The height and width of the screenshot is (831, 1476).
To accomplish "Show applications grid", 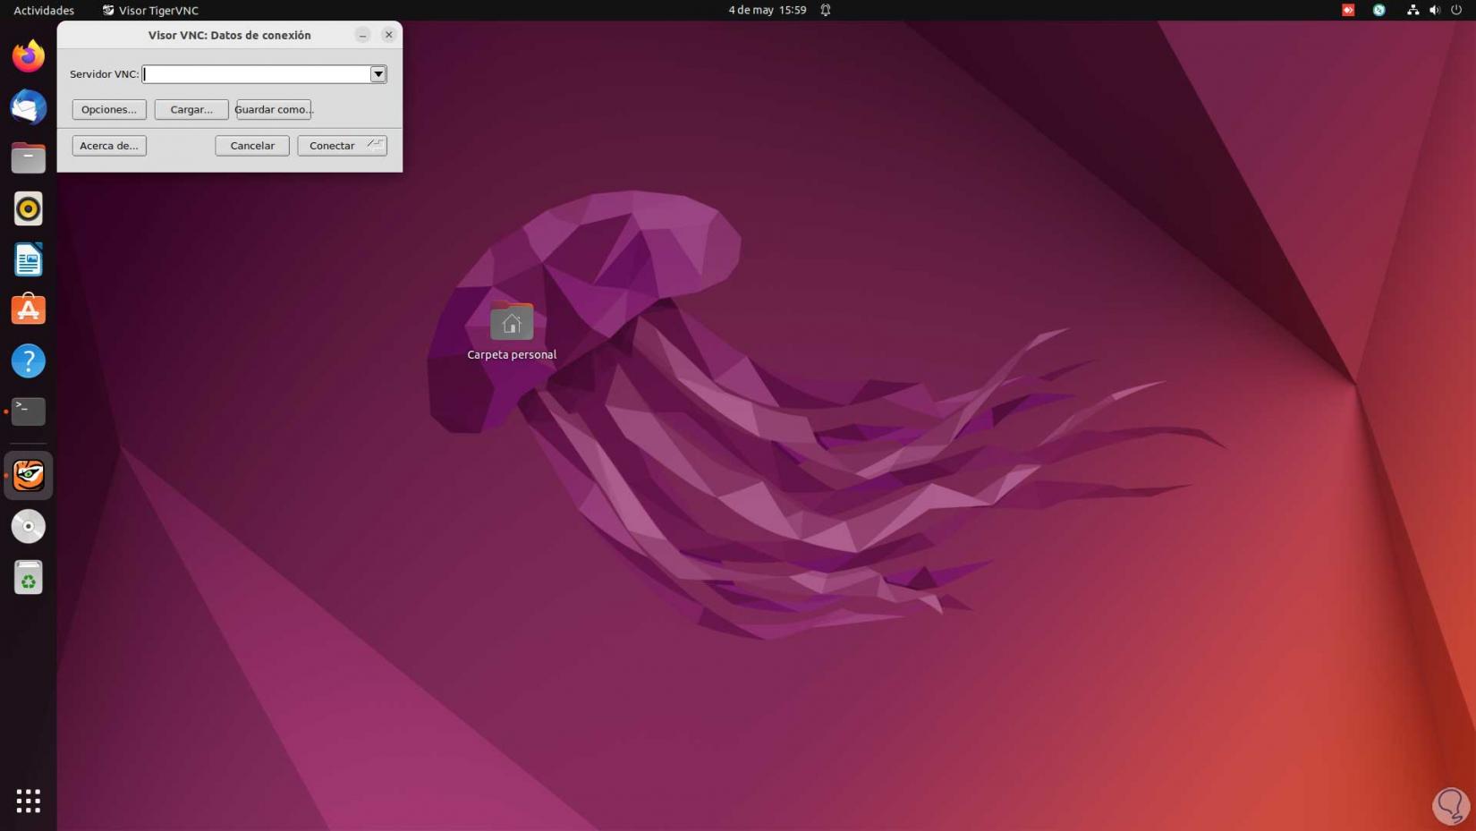I will pos(29,801).
